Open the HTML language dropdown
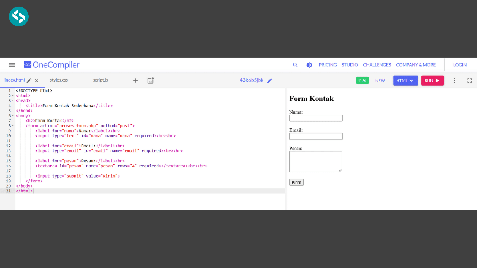The image size is (477, 268). (x=405, y=80)
